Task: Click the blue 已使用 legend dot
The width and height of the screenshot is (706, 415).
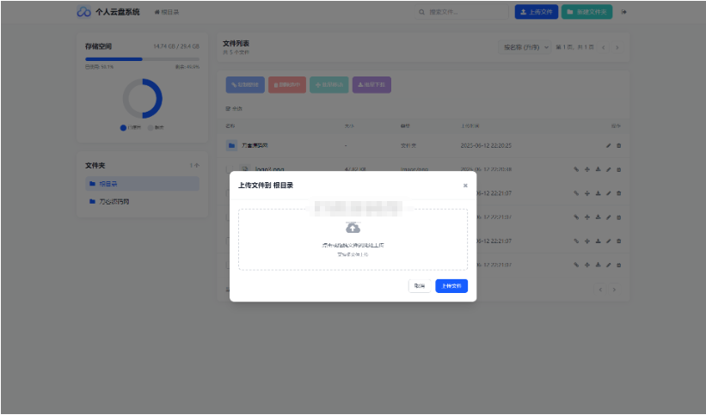Action: (x=123, y=128)
